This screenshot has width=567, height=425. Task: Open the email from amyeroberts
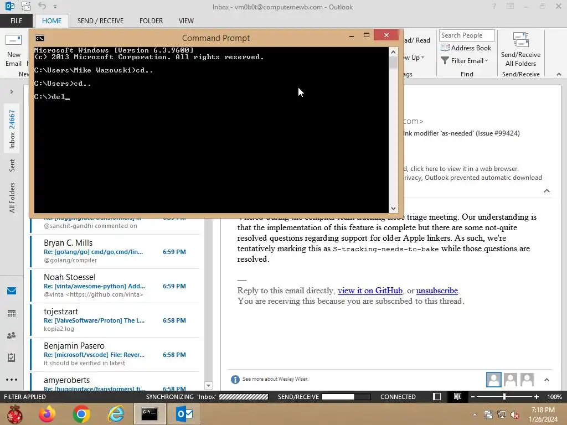coord(115,382)
